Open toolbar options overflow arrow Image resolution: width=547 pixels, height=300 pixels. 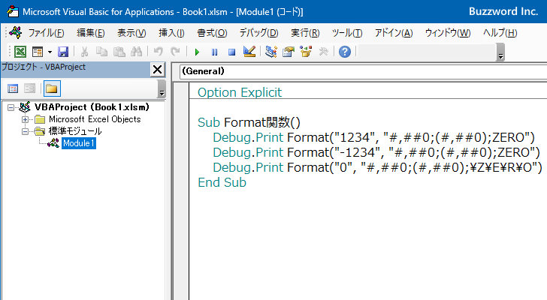tap(500, 52)
